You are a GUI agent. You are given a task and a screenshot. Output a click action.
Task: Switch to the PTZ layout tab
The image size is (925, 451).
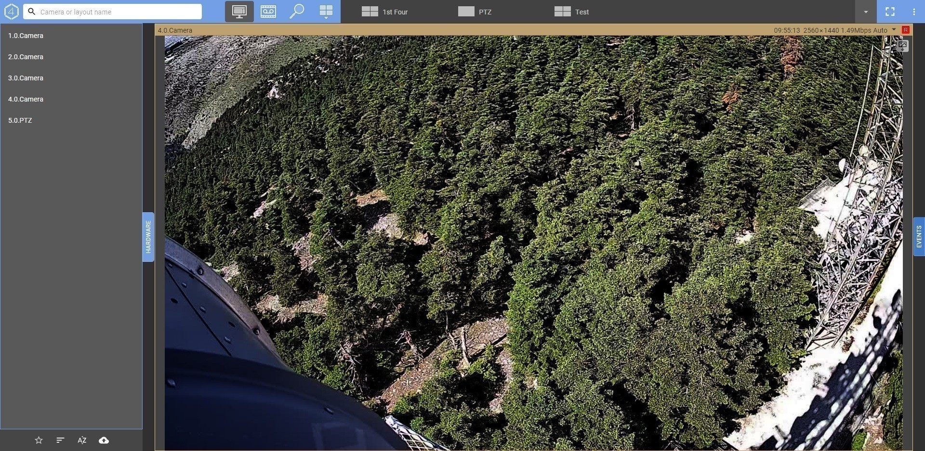coord(475,12)
